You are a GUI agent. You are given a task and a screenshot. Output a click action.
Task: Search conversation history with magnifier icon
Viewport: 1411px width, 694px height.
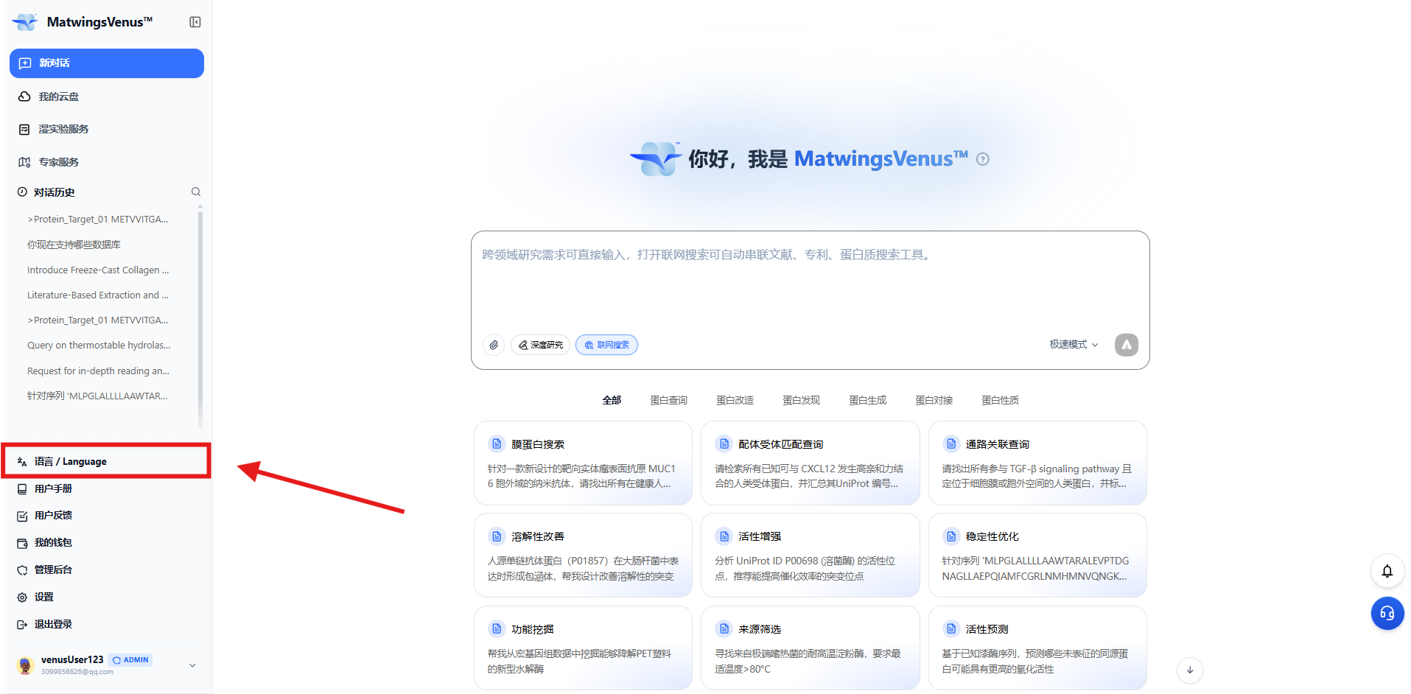[x=196, y=192]
